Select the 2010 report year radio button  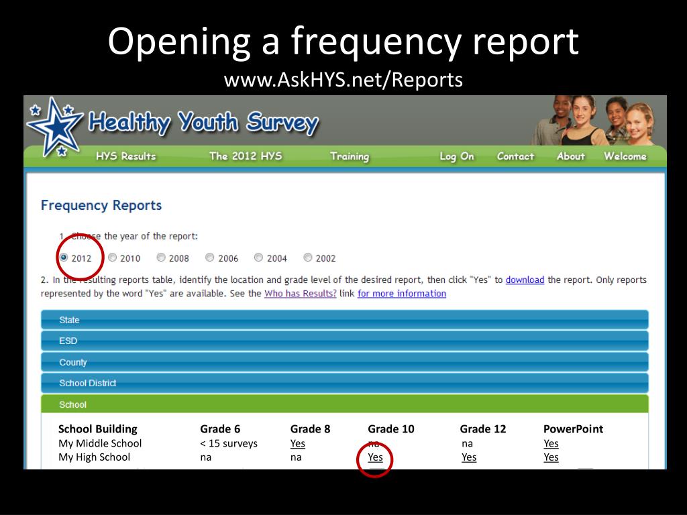pyautogui.click(x=113, y=257)
